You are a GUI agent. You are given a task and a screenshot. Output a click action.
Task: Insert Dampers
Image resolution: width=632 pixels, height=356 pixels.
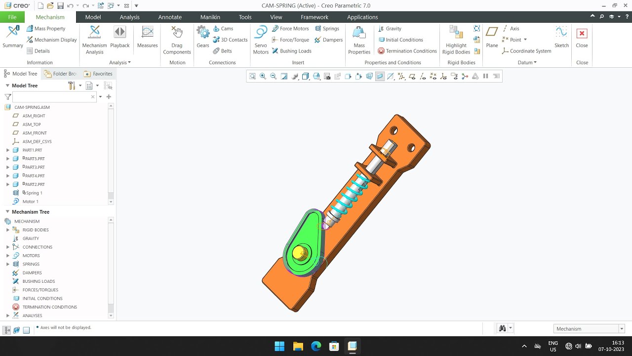click(x=328, y=40)
